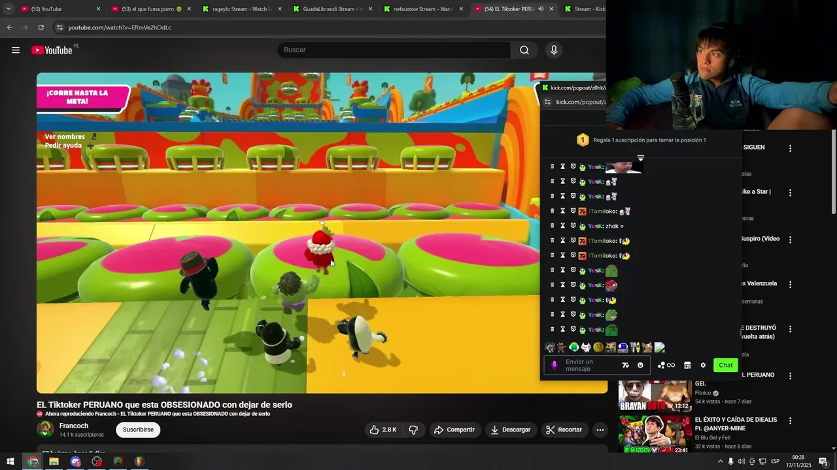837x470 pixels.
Task: Click 'Regala 1 suscripción' banner
Action: (x=641, y=140)
